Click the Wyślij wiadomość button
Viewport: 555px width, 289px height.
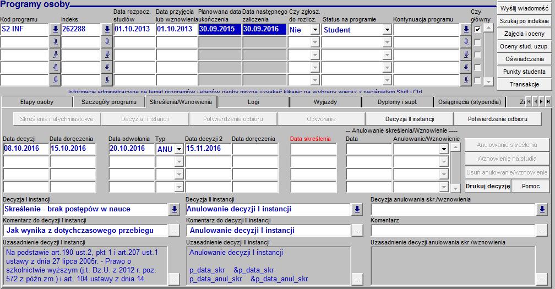524,8
